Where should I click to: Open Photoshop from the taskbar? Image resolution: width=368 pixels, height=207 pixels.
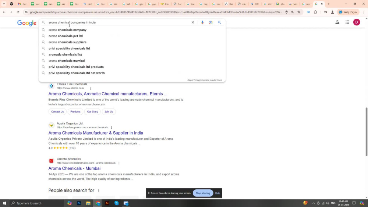(79, 203)
